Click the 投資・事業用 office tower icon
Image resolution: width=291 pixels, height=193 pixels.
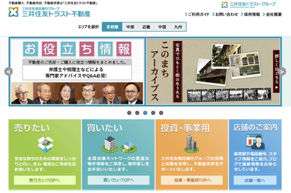(x=192, y=144)
